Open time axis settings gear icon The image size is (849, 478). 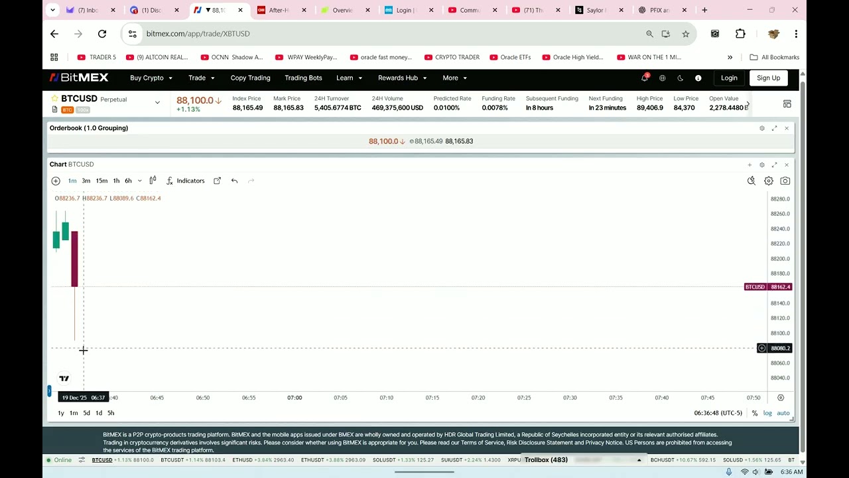(x=781, y=398)
